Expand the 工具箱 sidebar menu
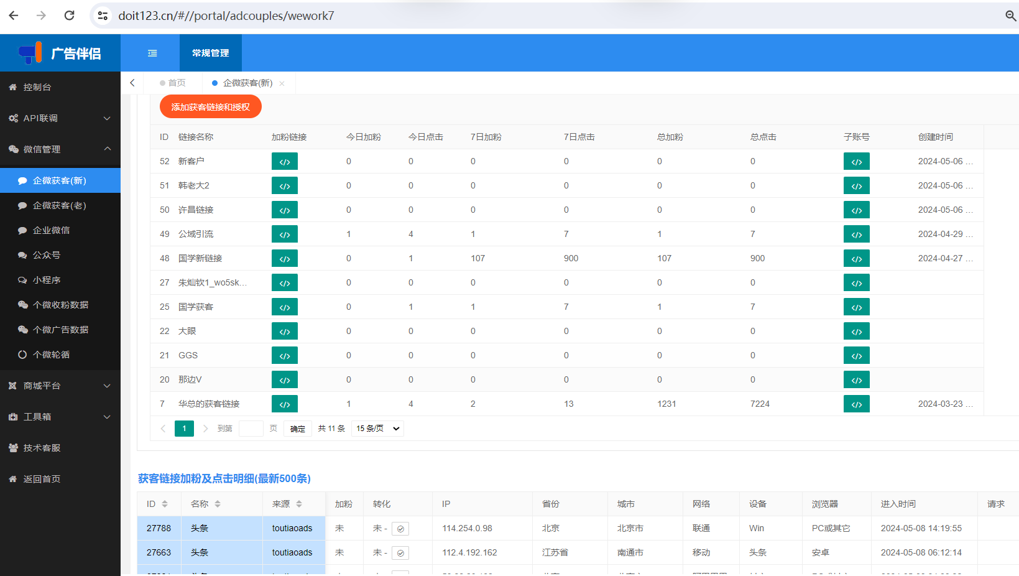1019x576 pixels. [x=60, y=417]
